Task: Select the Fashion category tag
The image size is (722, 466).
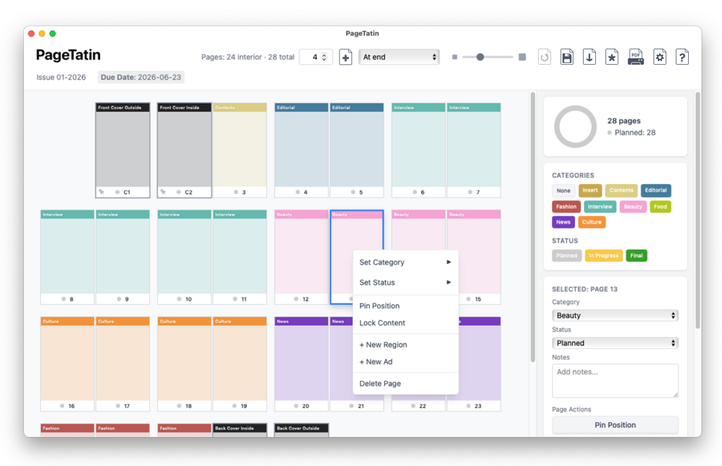Action: (566, 207)
